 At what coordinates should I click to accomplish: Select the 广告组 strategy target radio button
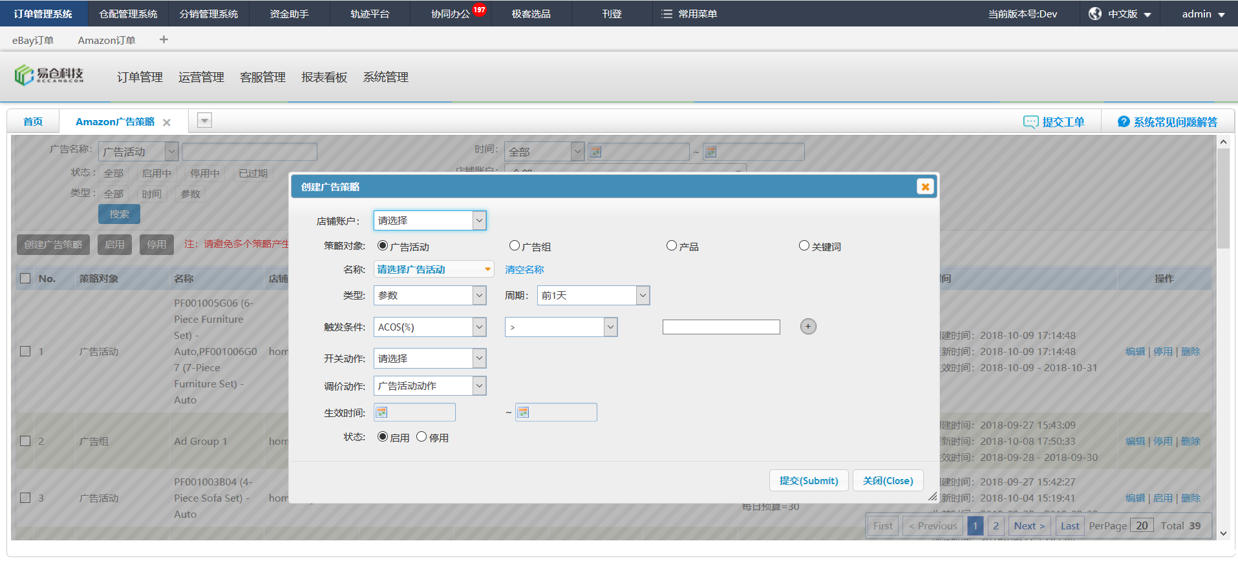[515, 246]
